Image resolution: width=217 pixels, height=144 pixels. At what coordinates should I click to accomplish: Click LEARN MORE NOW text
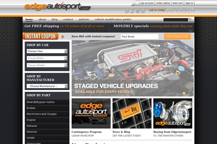coord(83,136)
